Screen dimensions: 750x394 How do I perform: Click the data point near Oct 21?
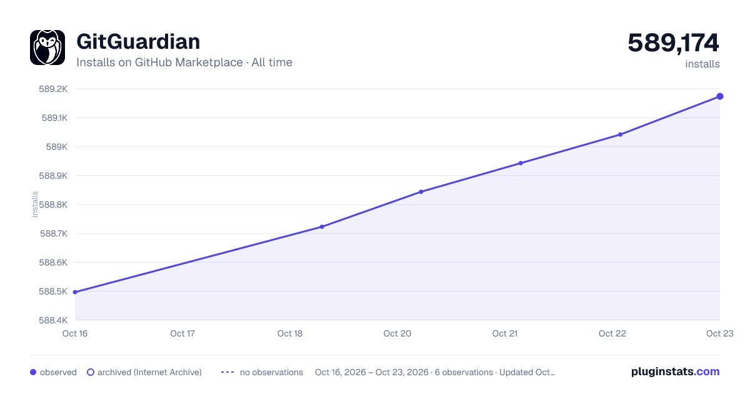[521, 163]
